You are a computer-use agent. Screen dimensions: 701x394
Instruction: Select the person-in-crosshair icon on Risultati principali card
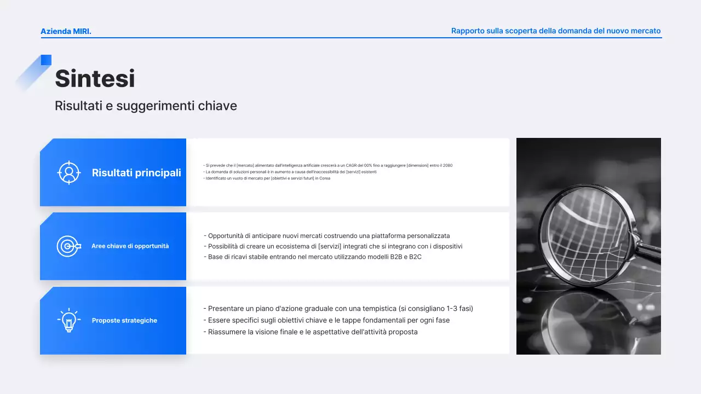68,172
